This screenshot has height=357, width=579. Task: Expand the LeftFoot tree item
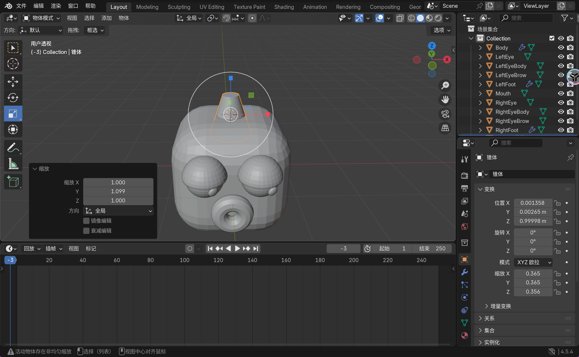480,84
